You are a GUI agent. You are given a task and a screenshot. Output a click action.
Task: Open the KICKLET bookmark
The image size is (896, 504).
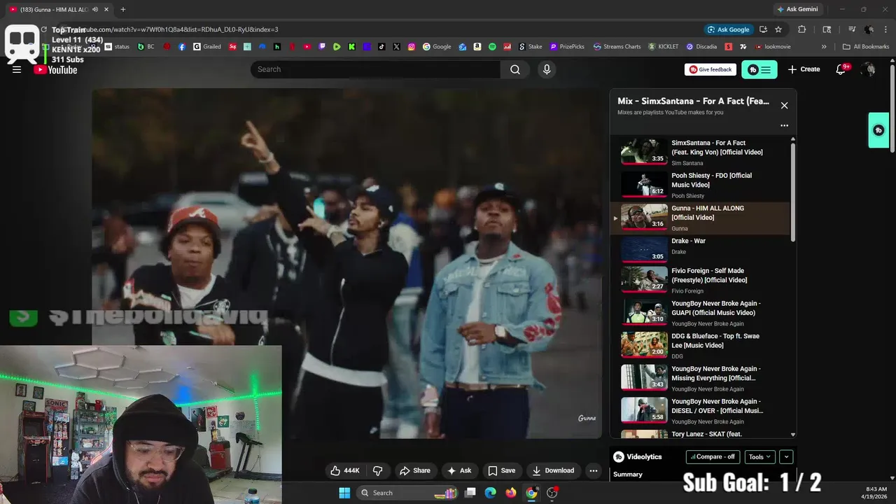point(664,47)
